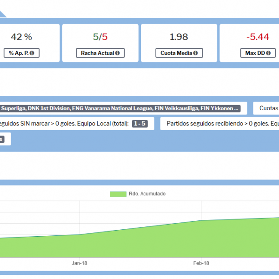The image size is (279, 279).
Task: Click info icon next to Max DD
Action: pyautogui.click(x=268, y=53)
